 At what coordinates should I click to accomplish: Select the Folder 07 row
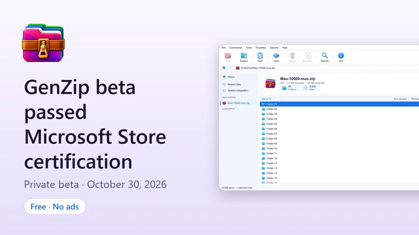pos(339,134)
